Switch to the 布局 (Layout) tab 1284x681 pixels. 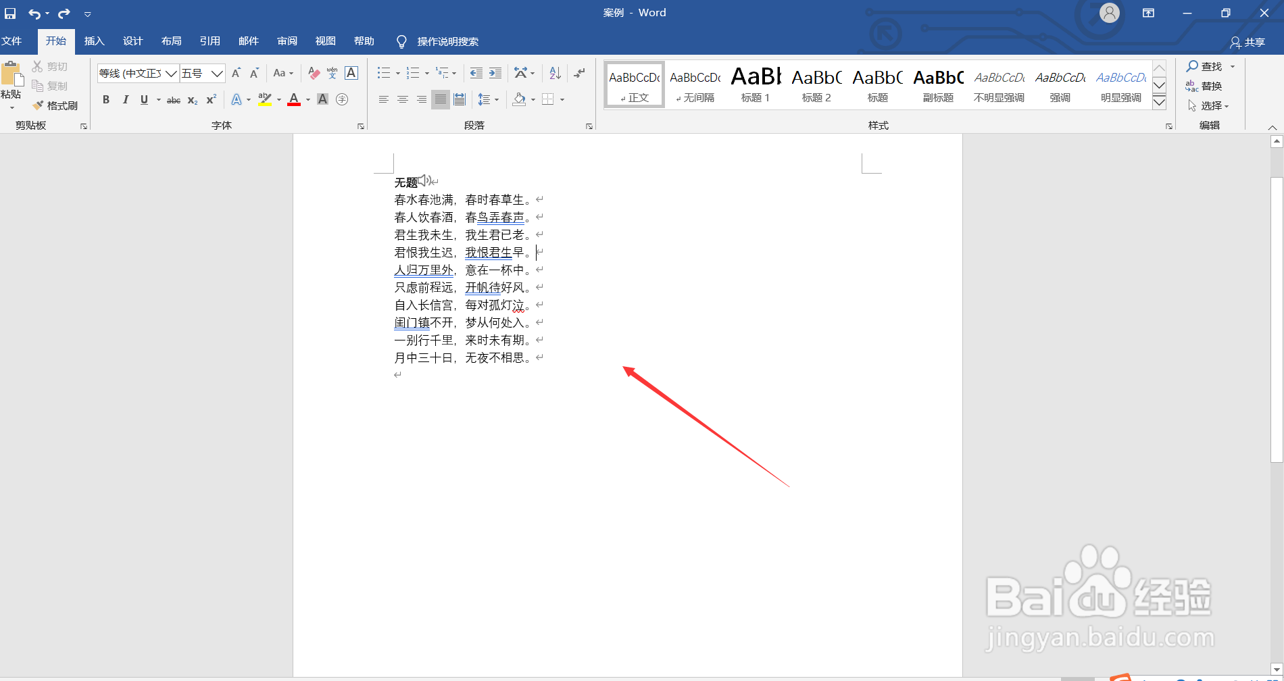(x=172, y=41)
